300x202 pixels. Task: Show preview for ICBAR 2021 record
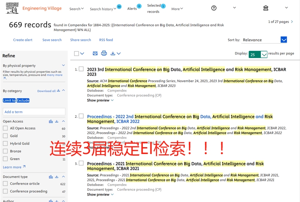(100, 194)
